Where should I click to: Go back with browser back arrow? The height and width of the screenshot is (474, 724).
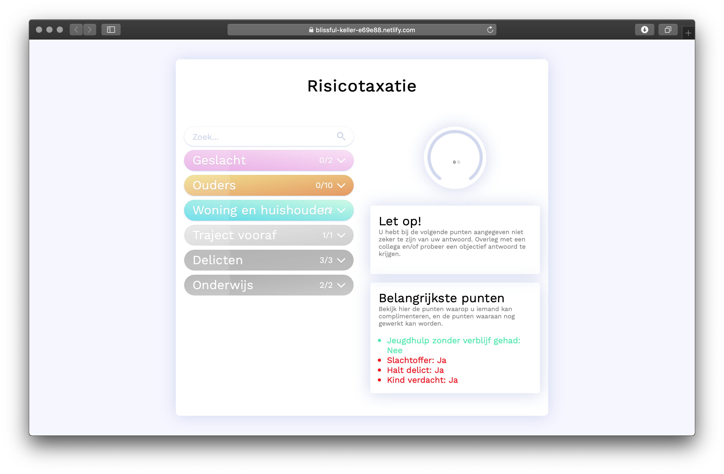[x=76, y=29]
